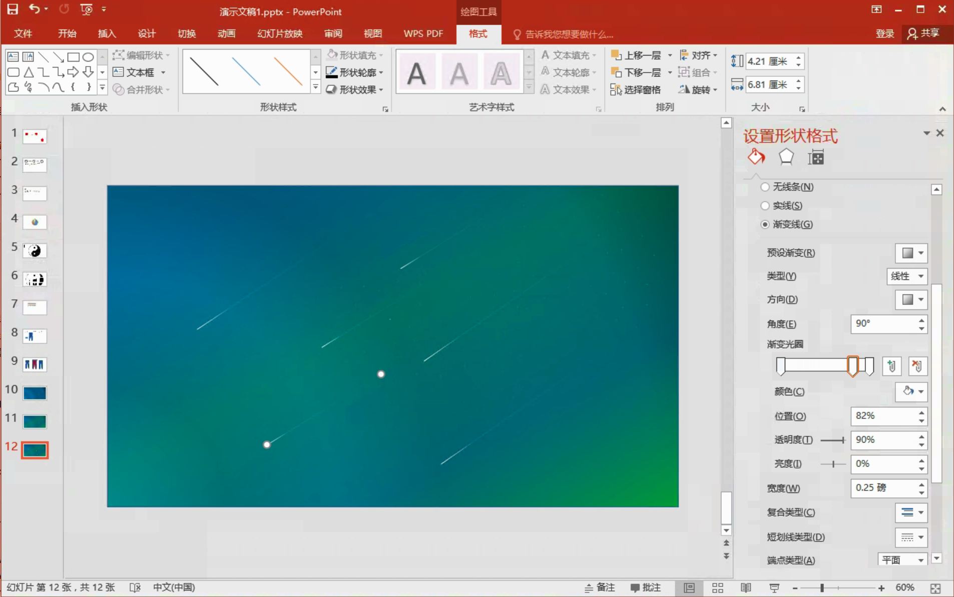Pick the orange line shape style
Screen dimensions: 954x597
288,71
